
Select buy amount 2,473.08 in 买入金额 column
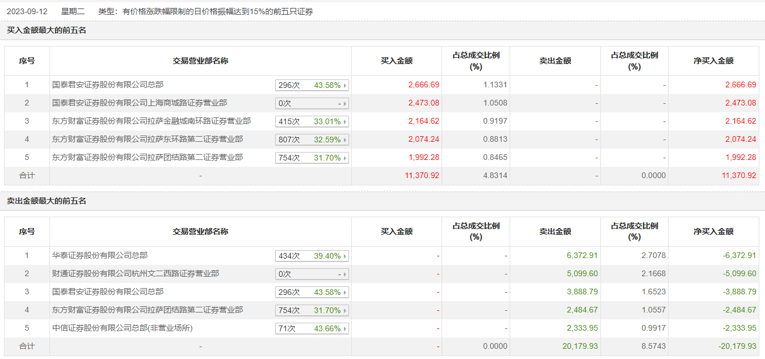pos(423,103)
